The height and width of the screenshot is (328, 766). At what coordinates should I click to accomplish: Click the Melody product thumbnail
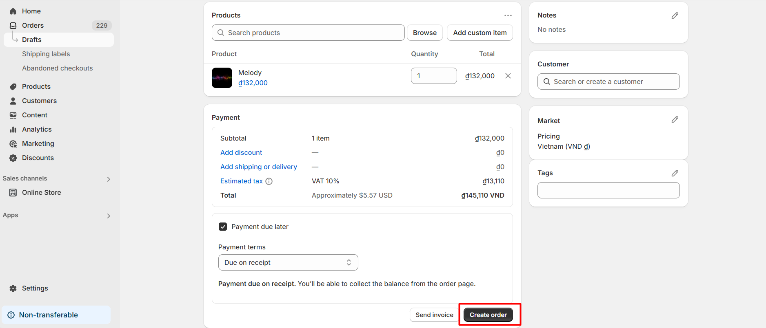222,78
